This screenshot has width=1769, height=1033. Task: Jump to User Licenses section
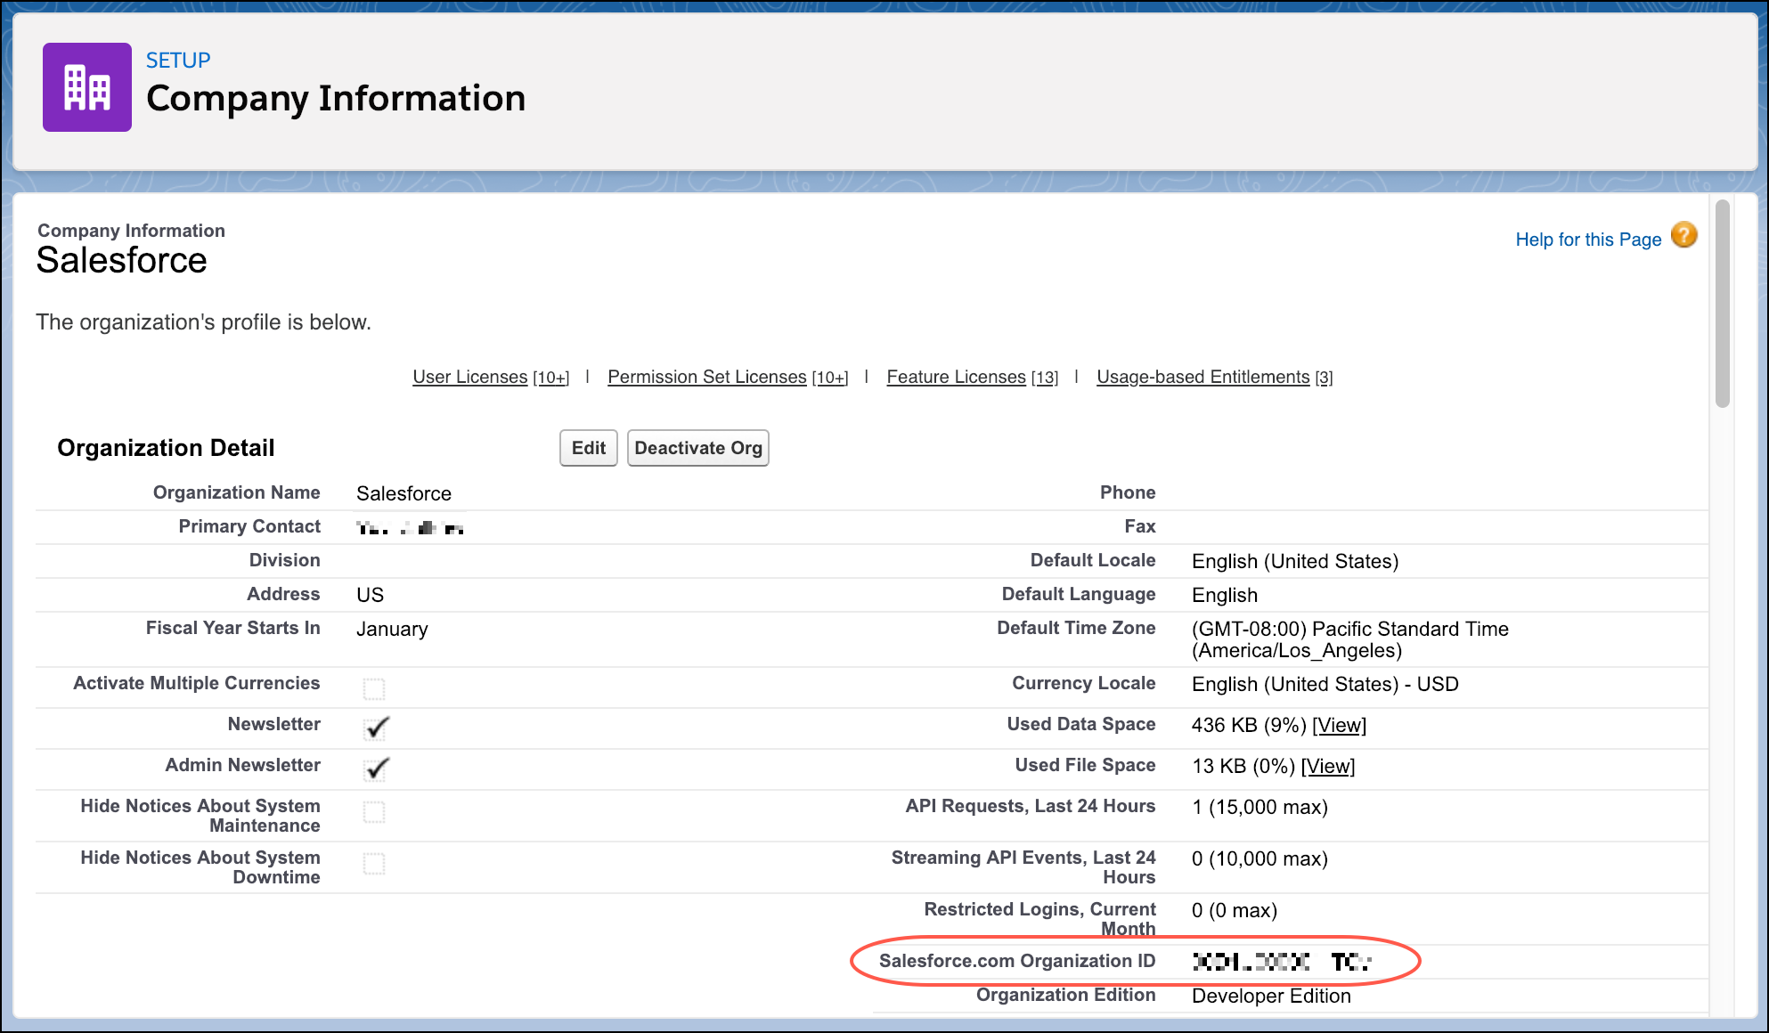(x=470, y=377)
